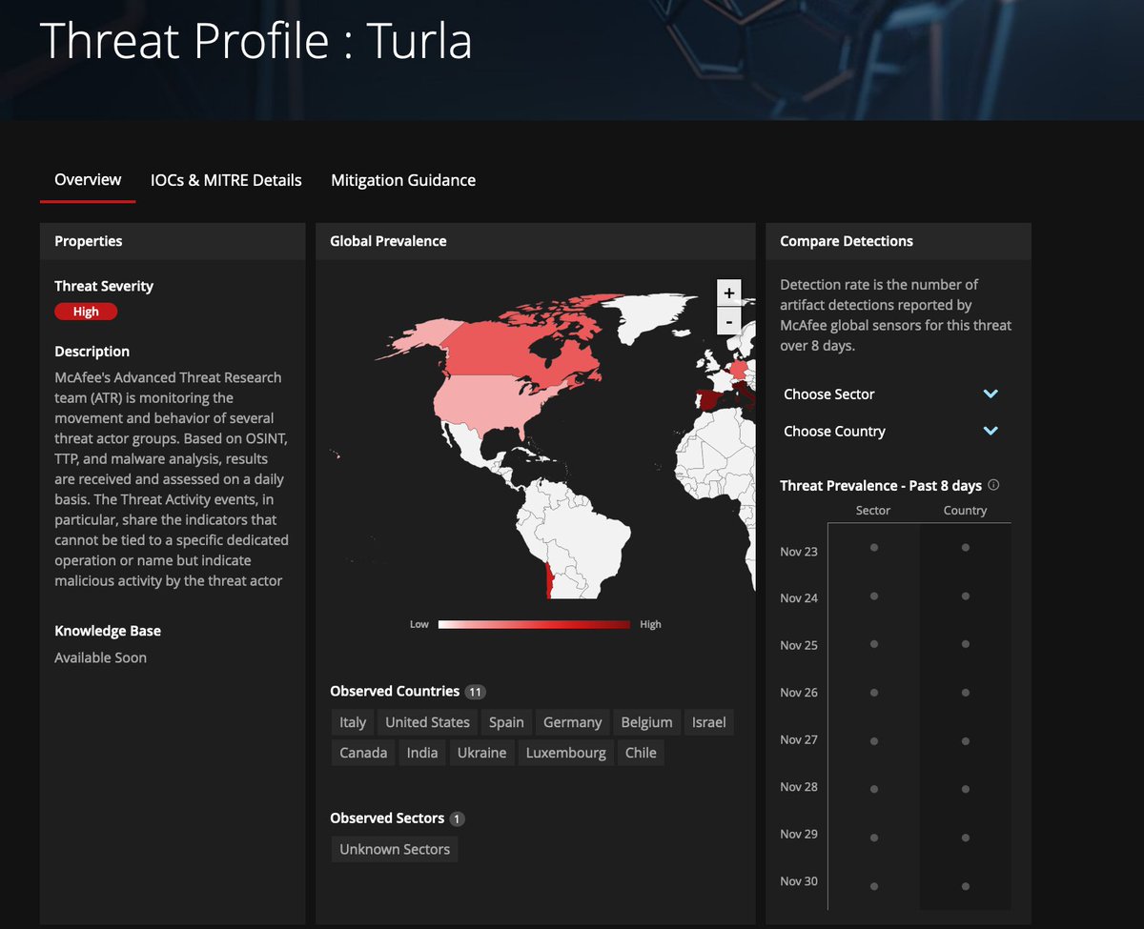The image size is (1144, 929).
Task: Click the Canada country tag
Action: [x=363, y=753]
